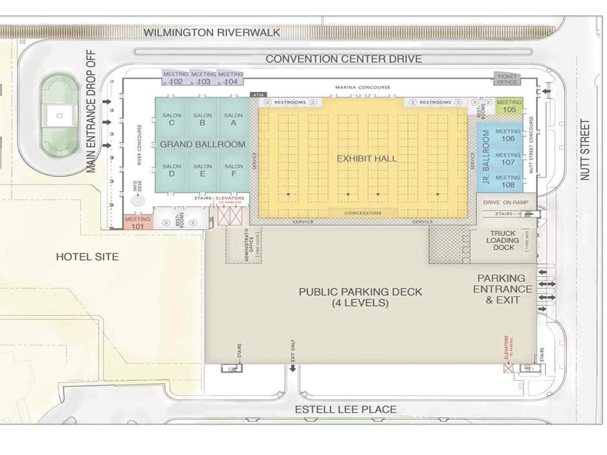This screenshot has height=455, width=607.
Task: Select the green oval in drop-off loop
Action: click(60, 116)
